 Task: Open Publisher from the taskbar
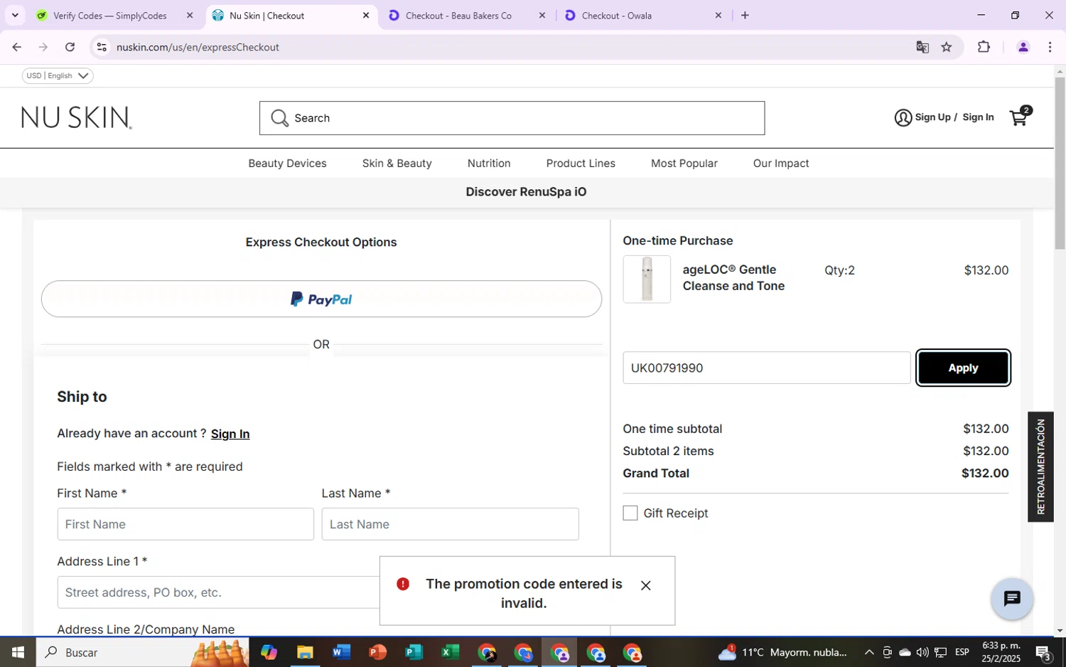tap(414, 652)
